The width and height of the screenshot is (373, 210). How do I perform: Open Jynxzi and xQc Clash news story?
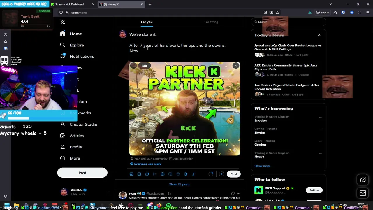coord(288,50)
